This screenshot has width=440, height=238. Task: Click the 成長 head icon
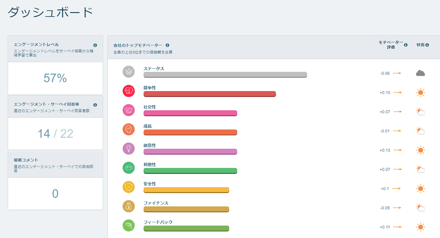coord(129,129)
